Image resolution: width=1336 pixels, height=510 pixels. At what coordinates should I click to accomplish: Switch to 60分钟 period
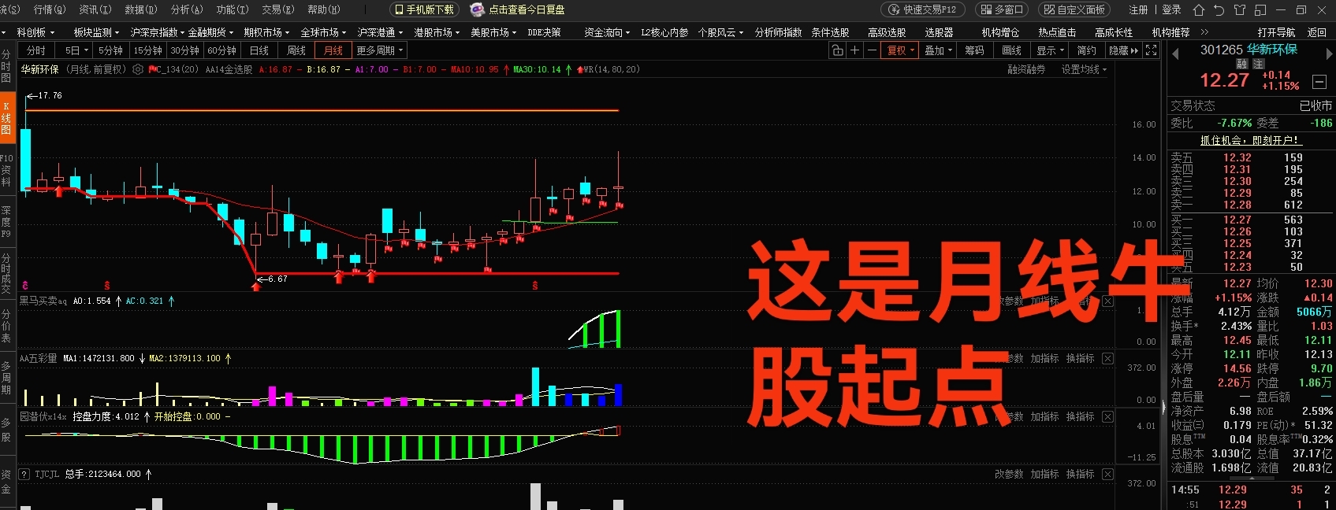pyautogui.click(x=221, y=50)
